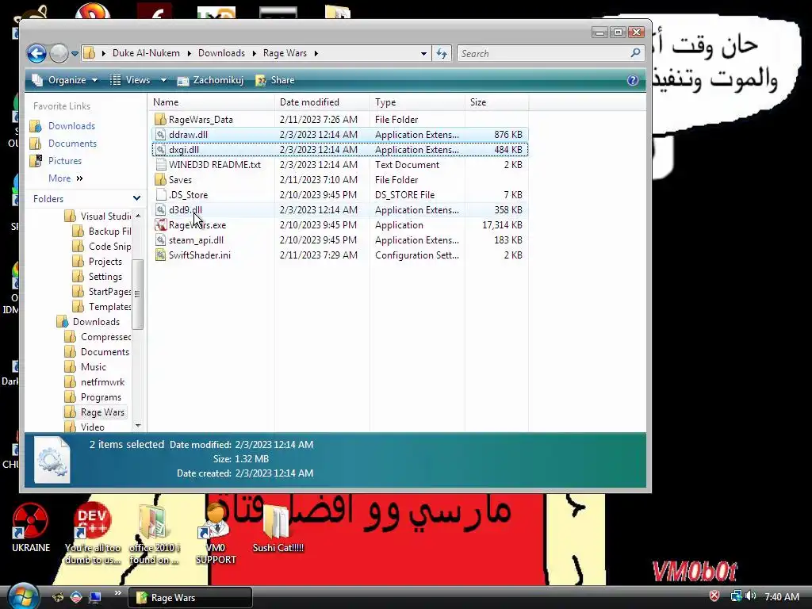The image size is (812, 609).
Task: Sort by the Name column header
Action: coord(211,102)
